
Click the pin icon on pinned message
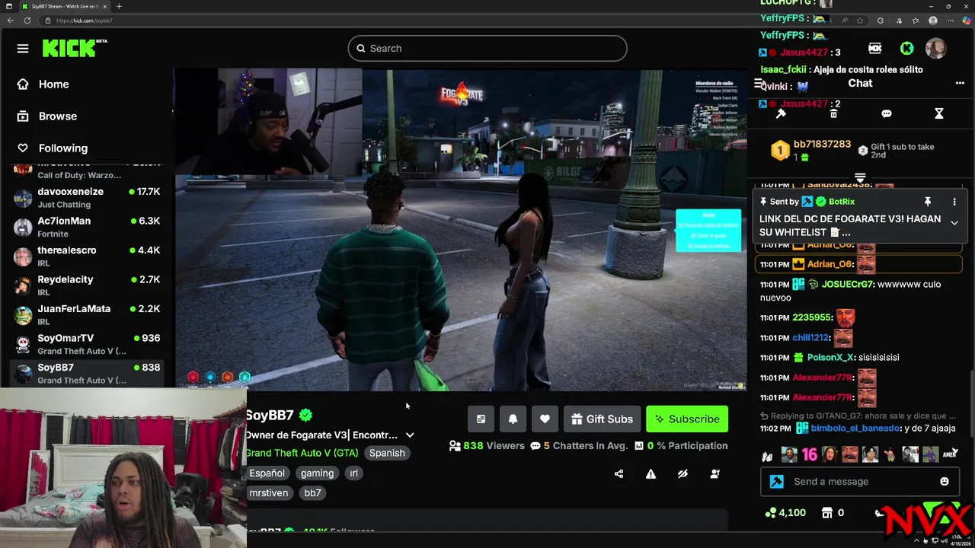pos(928,202)
